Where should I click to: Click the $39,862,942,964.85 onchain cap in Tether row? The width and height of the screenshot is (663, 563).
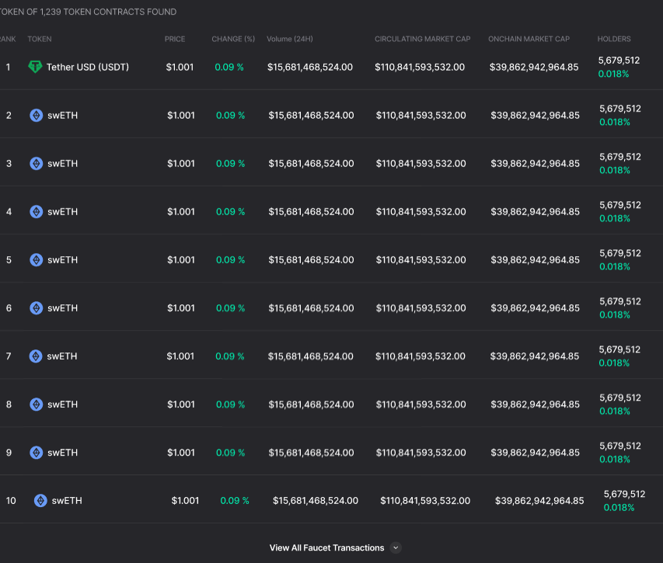[534, 67]
